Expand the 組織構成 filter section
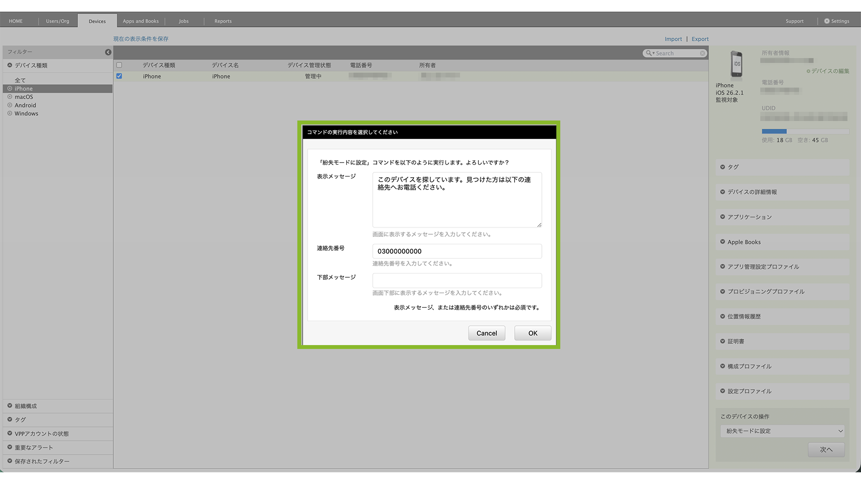861x484 pixels. point(10,406)
